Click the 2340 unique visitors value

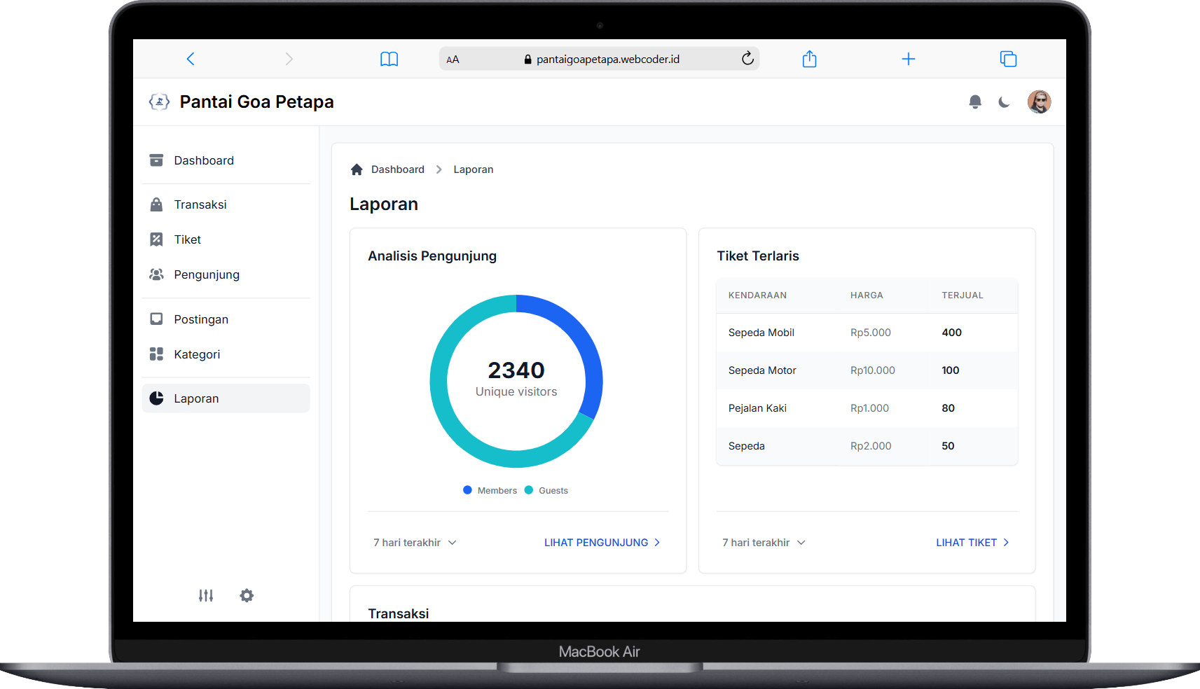click(x=516, y=370)
